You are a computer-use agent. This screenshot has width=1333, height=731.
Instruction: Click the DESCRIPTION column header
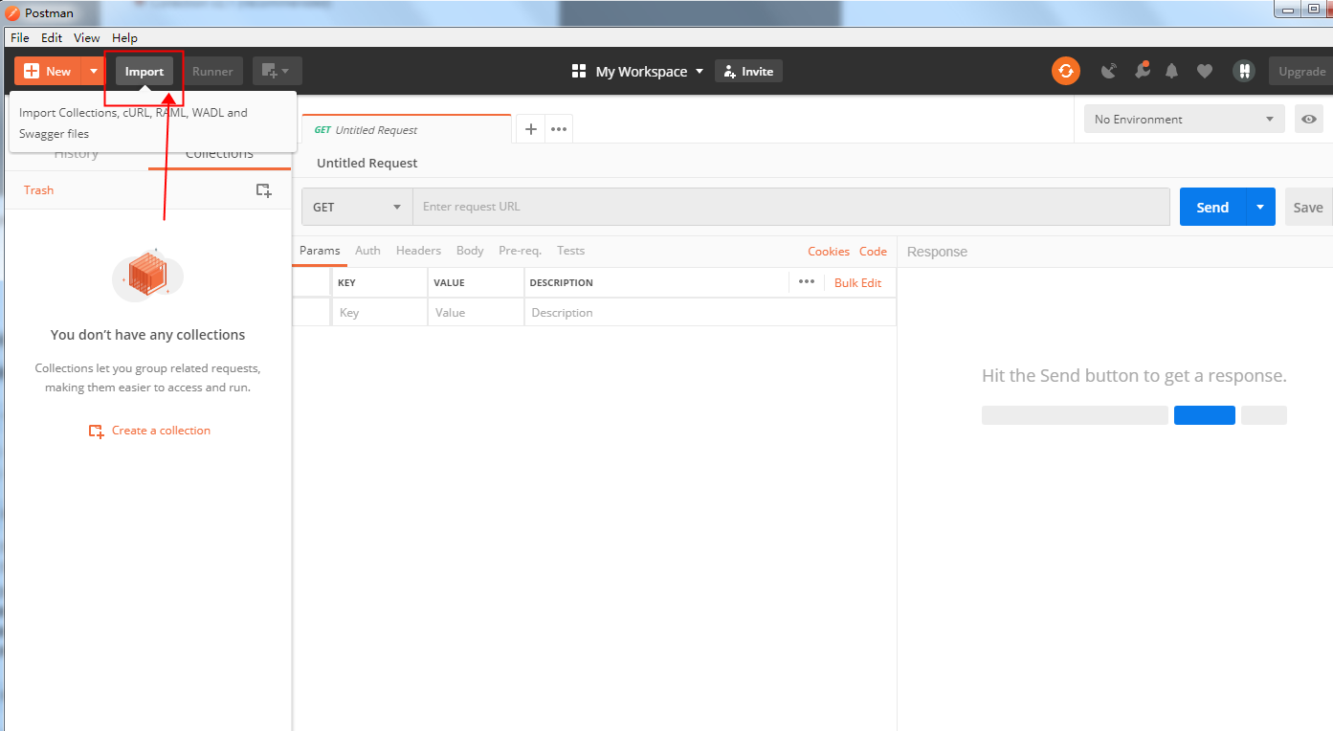pyautogui.click(x=562, y=283)
